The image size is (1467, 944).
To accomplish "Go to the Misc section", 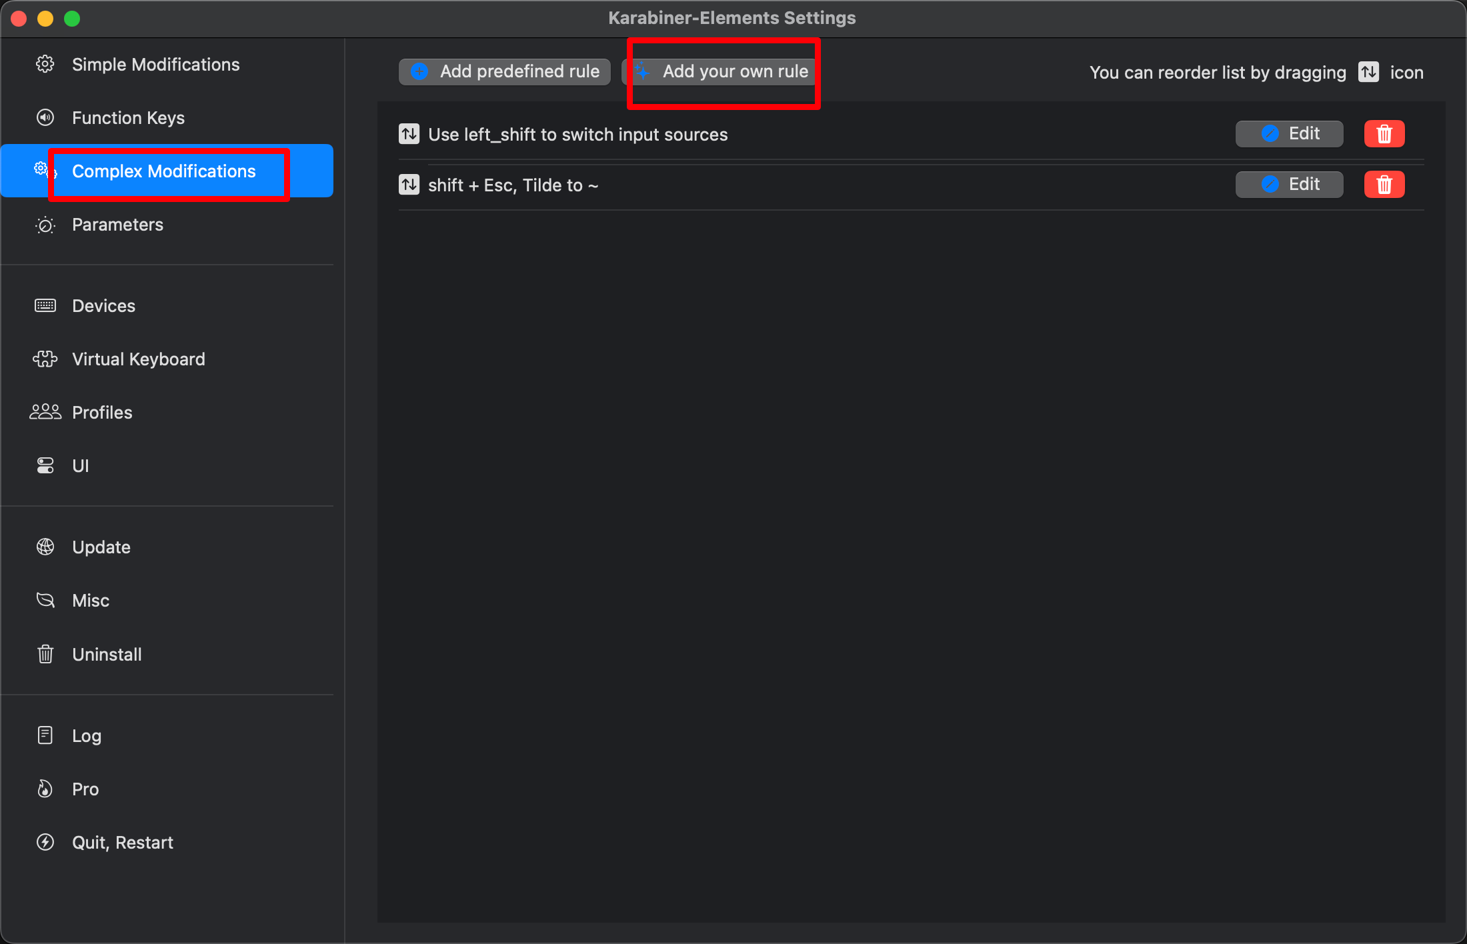I will 91,601.
